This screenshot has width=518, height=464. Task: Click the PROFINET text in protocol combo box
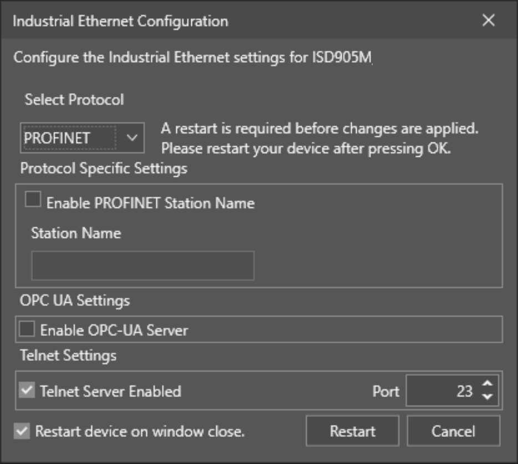[x=57, y=138]
